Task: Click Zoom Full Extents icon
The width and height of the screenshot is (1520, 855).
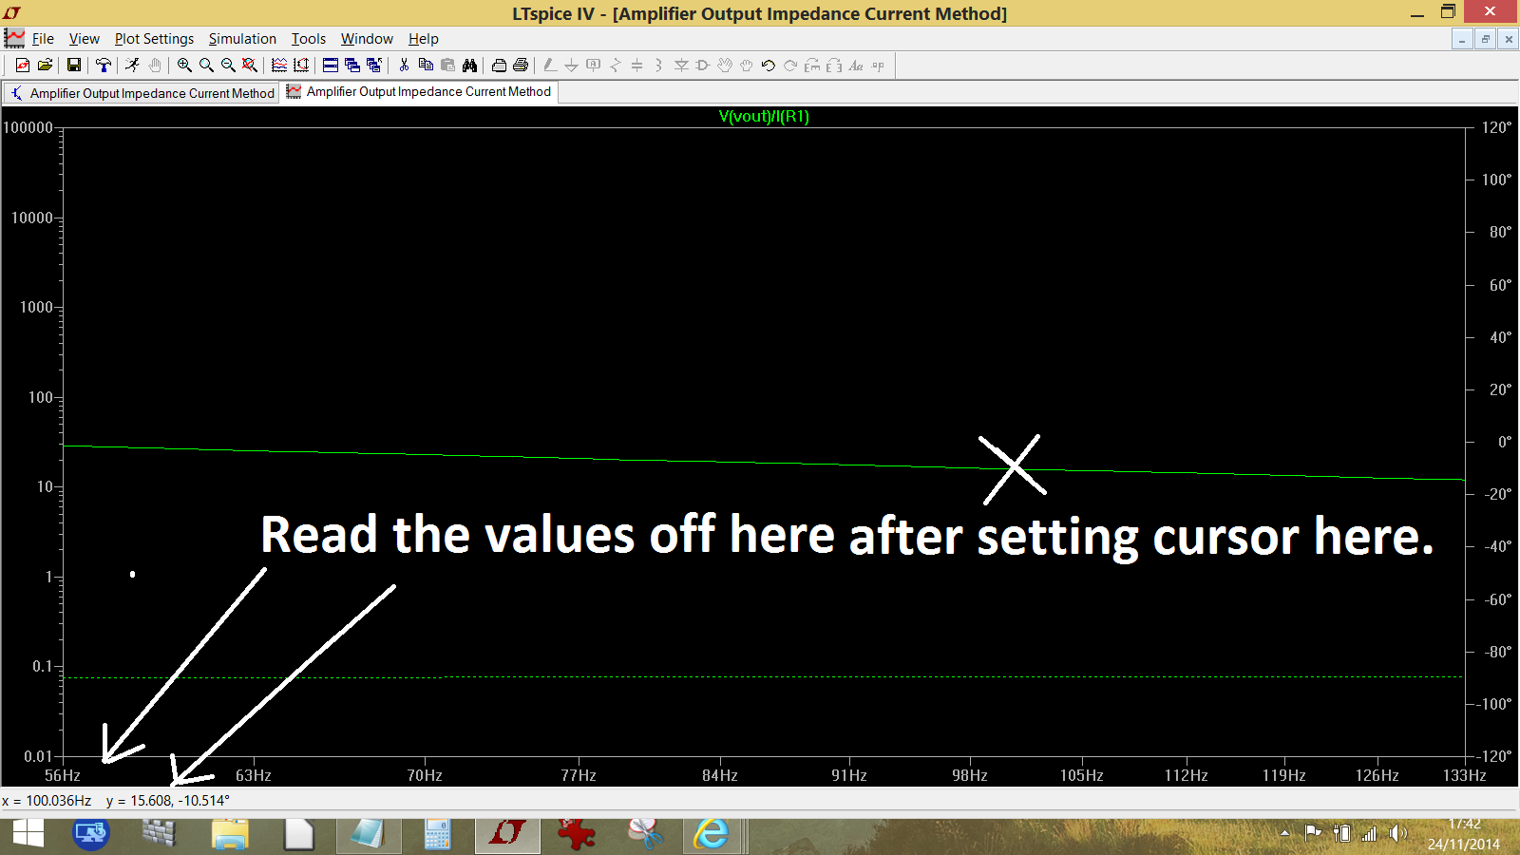Action: coord(250,65)
